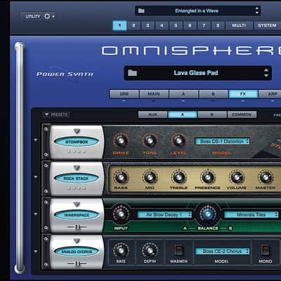Click folder icon beside Lava Glass Pad
281x281 pixels.
coord(132,73)
